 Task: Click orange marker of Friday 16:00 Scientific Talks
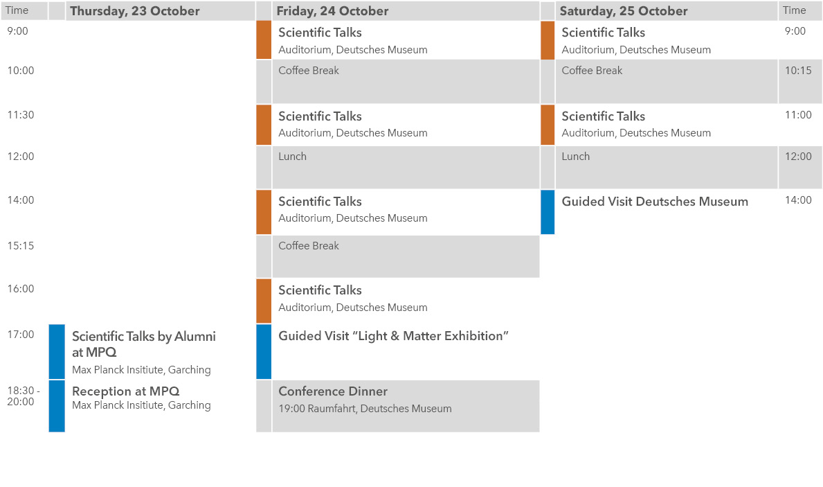point(264,301)
